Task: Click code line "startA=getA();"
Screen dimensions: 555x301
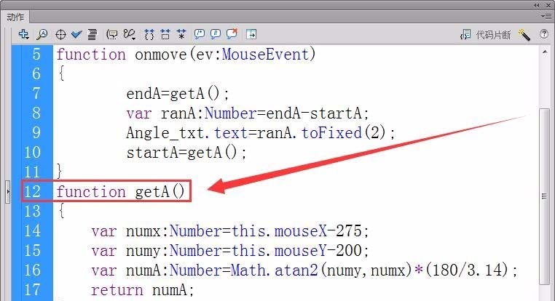Action: tap(186, 153)
